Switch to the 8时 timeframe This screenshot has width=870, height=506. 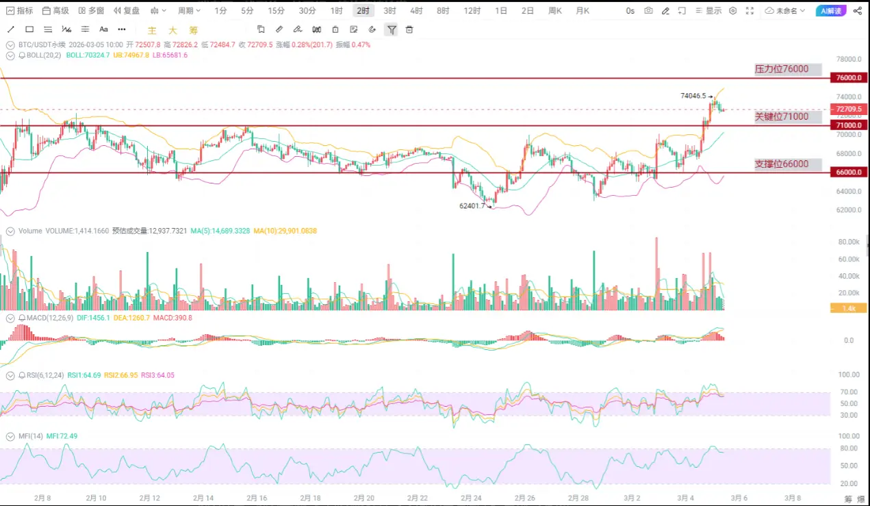point(443,11)
